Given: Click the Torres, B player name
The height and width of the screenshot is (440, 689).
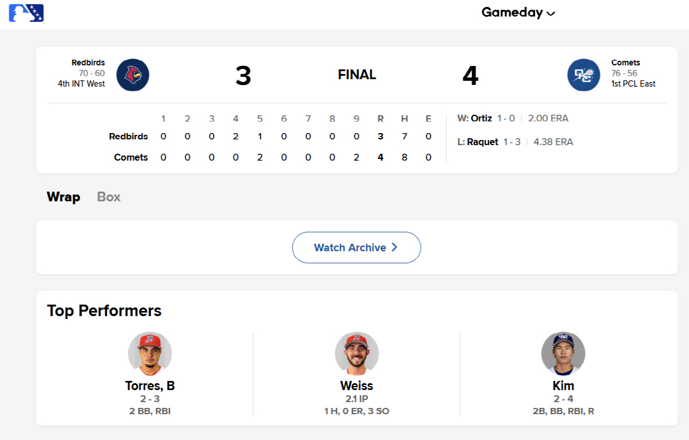Looking at the screenshot, I should (150, 386).
